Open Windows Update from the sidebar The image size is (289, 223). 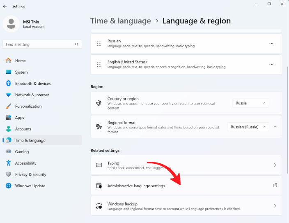(30, 186)
